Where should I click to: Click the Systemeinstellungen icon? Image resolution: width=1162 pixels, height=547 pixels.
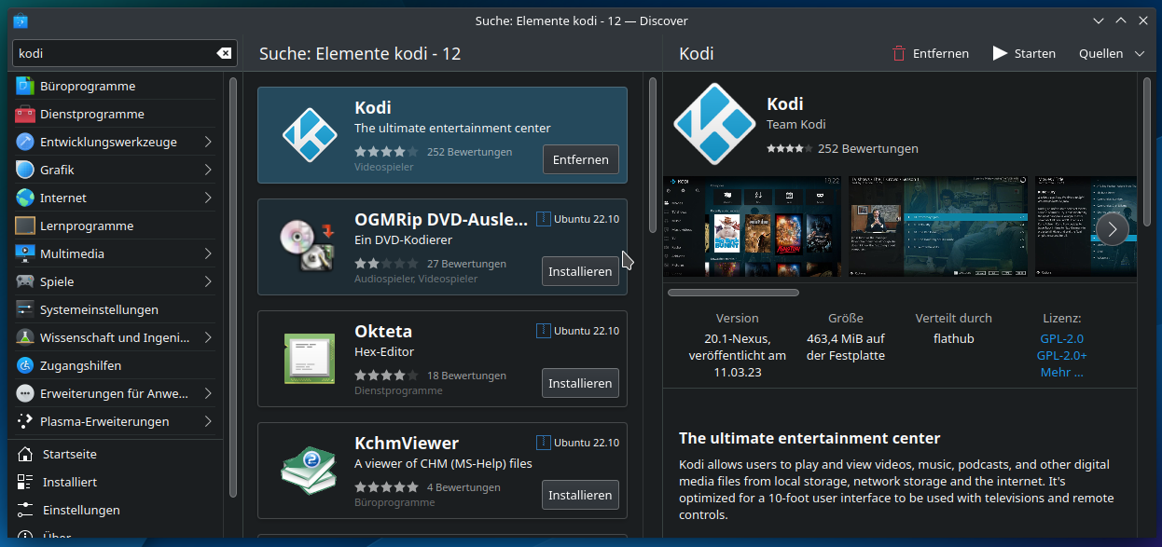(24, 309)
